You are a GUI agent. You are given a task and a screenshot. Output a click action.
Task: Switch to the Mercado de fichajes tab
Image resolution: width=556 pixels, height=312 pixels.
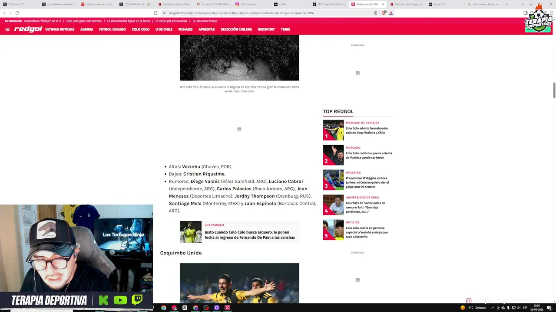coord(407,4)
